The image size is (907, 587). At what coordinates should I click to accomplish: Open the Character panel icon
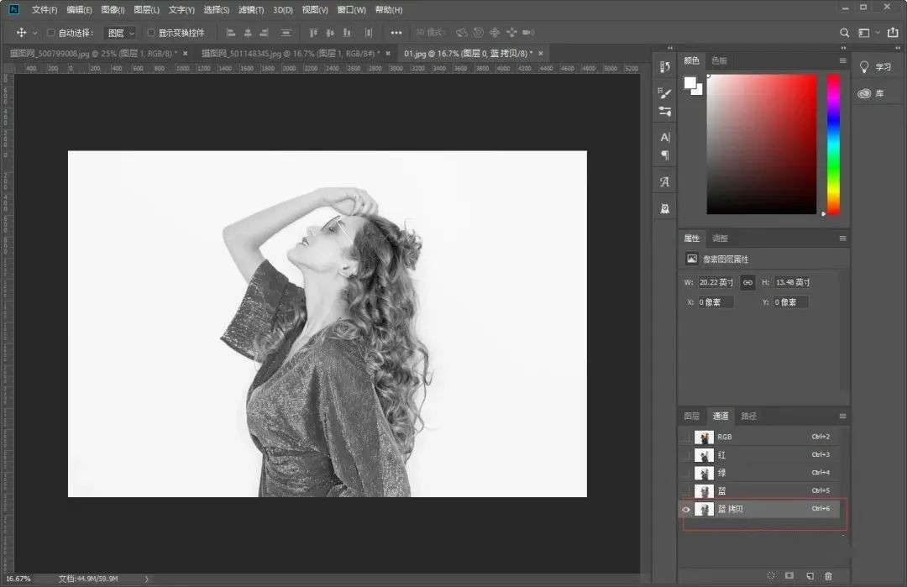tap(665, 137)
